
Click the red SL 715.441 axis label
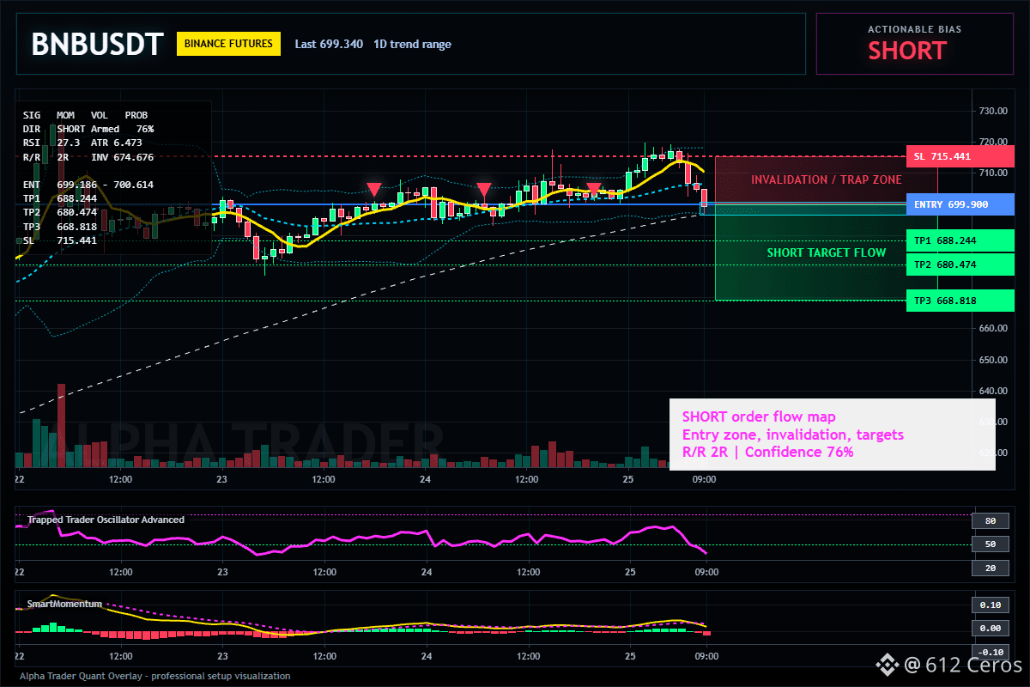coord(960,157)
